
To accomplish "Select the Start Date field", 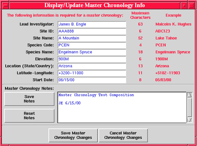I will click(x=92, y=80).
